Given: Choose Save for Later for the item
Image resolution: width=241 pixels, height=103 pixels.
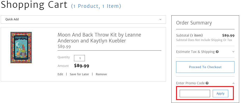Looking at the screenshot, I should point(79,74).
